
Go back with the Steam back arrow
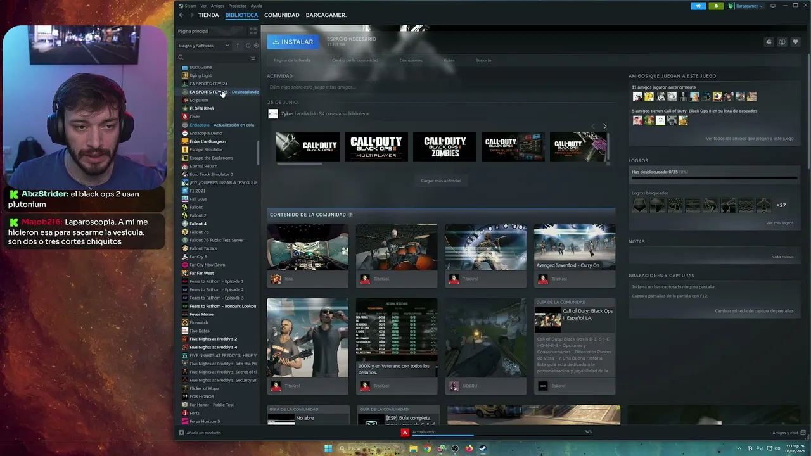tap(181, 15)
